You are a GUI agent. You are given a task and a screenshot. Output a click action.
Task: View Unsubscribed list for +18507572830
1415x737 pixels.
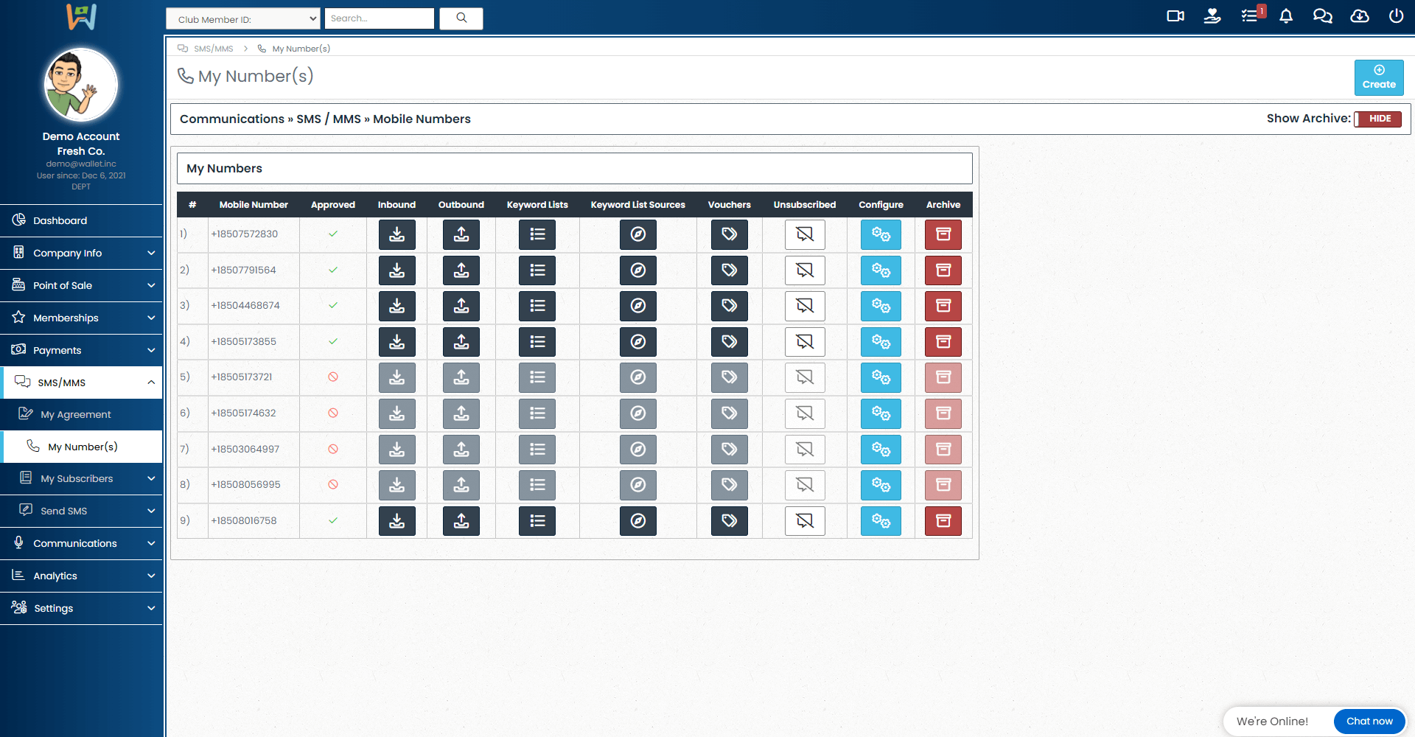coord(804,234)
